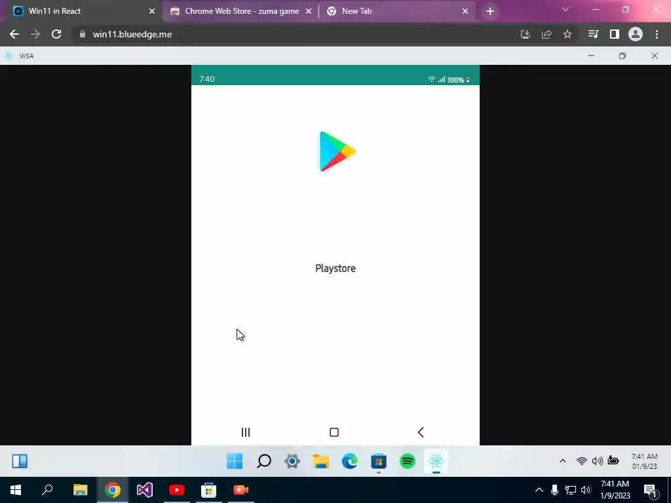Tap the Android back arrow button

421,432
